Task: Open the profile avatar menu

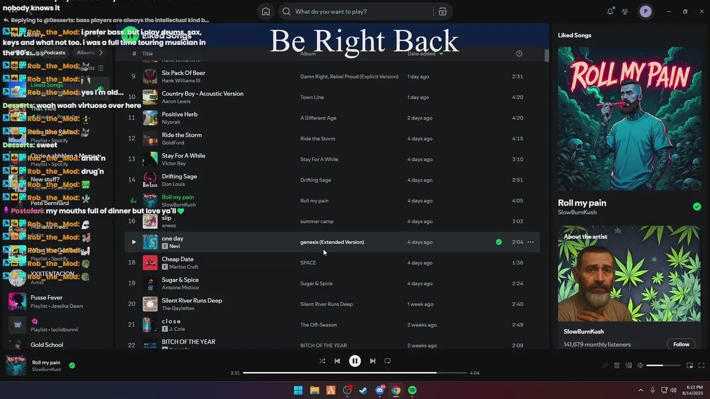Action: 646,12
